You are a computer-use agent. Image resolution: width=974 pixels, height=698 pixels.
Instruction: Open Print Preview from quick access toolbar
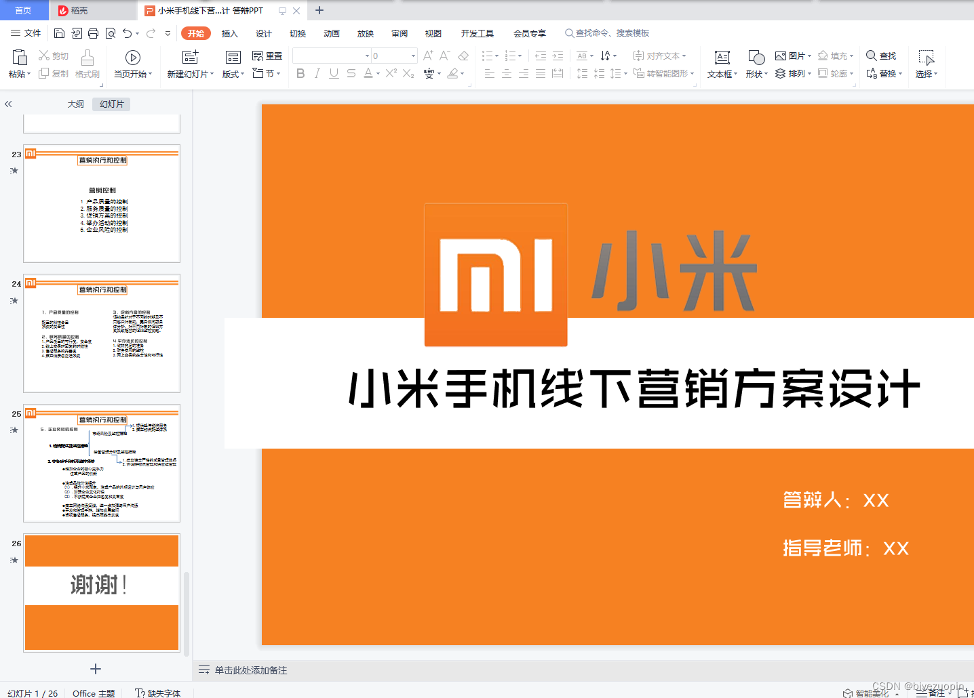(x=111, y=33)
